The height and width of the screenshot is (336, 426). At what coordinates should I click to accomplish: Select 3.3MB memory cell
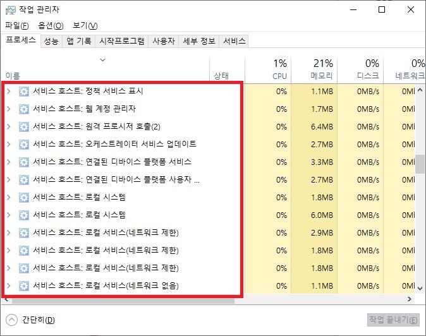(x=314, y=162)
